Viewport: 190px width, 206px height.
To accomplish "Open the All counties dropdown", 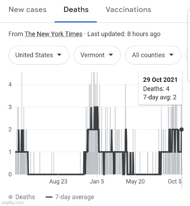I will [153, 55].
